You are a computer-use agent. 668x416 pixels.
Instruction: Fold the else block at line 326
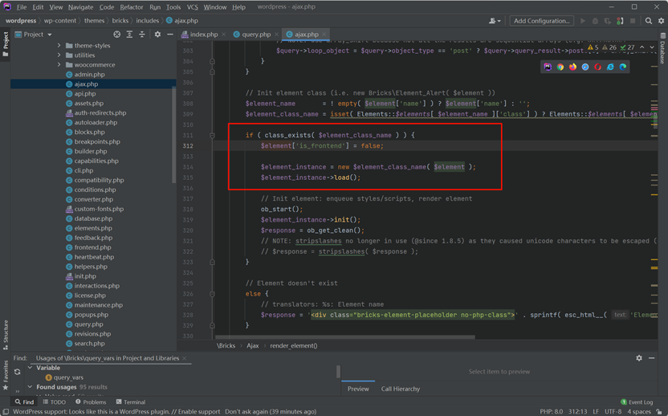tap(212, 294)
